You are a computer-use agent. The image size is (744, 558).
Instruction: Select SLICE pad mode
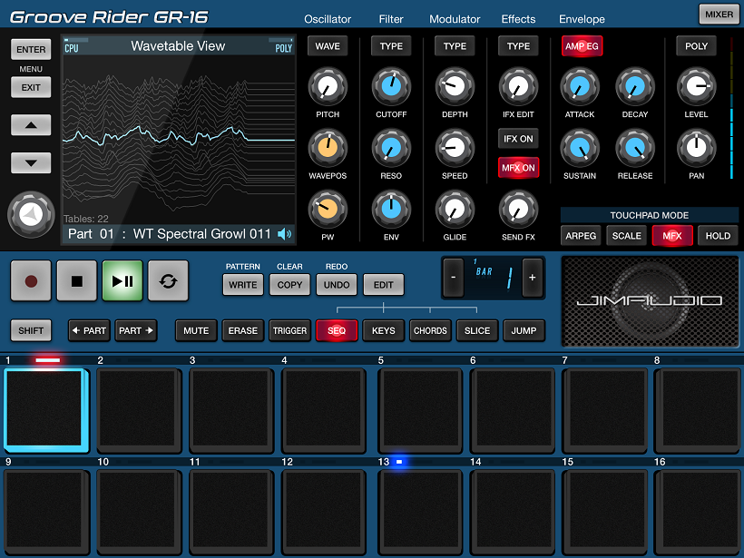point(477,331)
